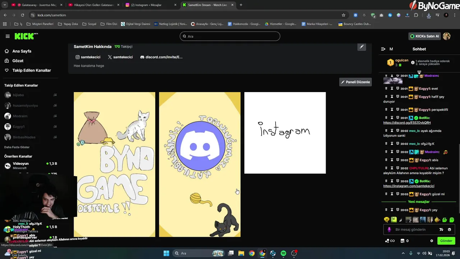Screen dimensions: 460x259
Task: Search using the Ara field
Action: tap(230, 36)
